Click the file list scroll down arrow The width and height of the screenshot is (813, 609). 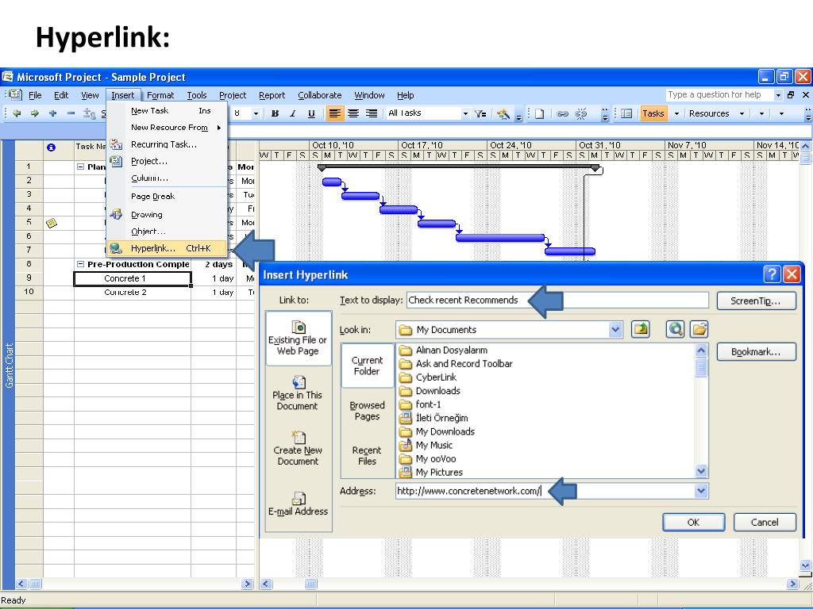click(701, 471)
